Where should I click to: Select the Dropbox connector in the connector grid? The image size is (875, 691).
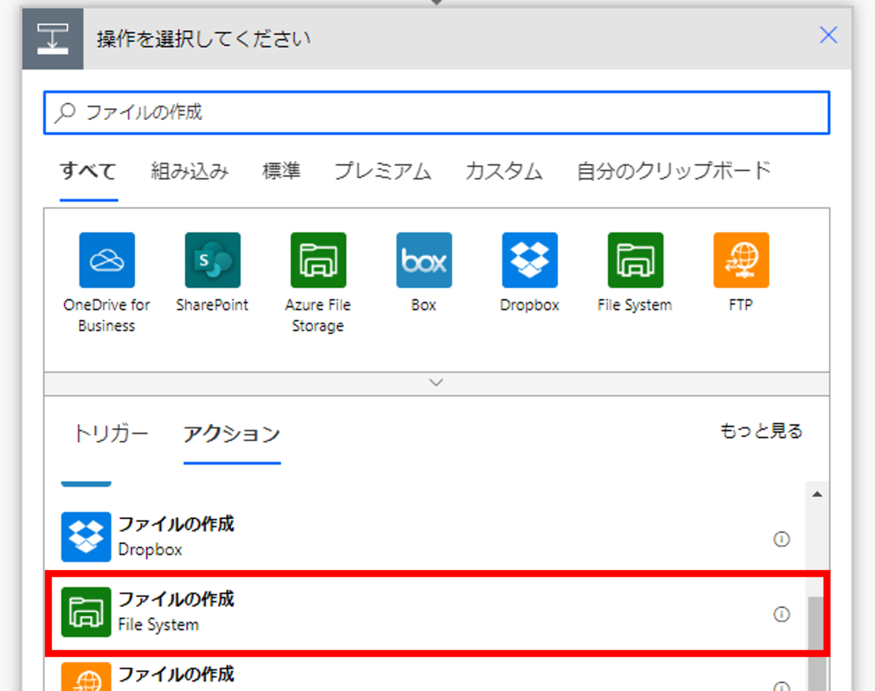tap(530, 260)
